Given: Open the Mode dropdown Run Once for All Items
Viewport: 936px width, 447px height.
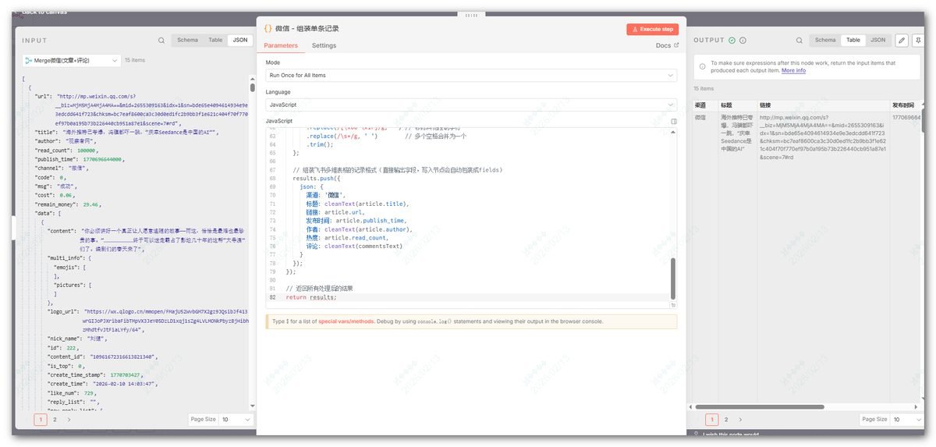Looking at the screenshot, I should point(471,75).
